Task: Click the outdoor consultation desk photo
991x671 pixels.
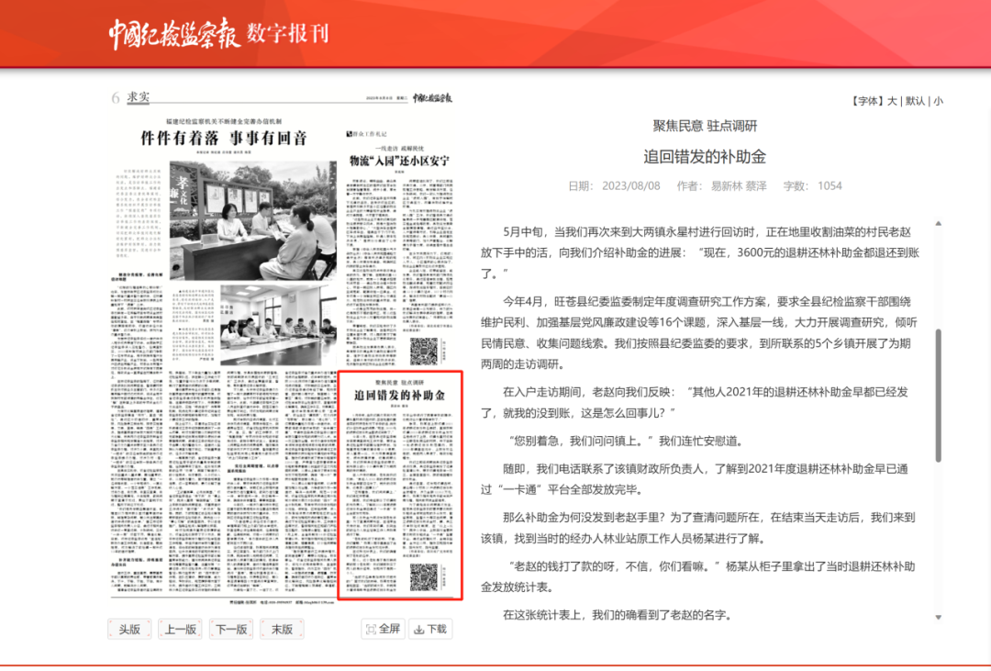Action: tap(253, 220)
